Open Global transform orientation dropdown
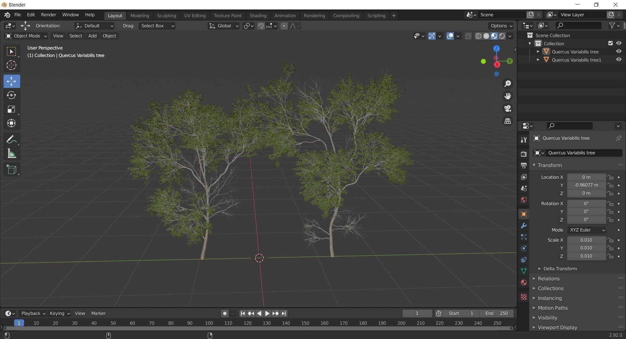 pyautogui.click(x=224, y=26)
